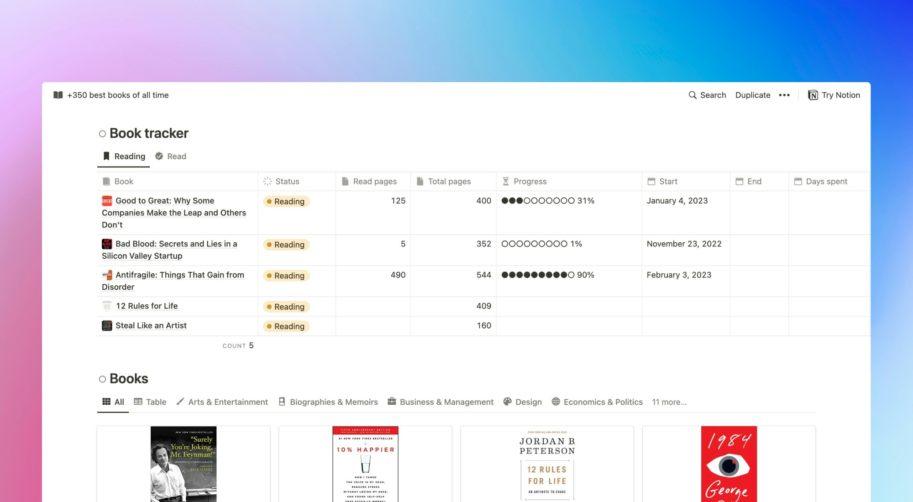This screenshot has height=502, width=913.
Task: Open Bad Blood status Reading tag
Action: pyautogui.click(x=286, y=245)
